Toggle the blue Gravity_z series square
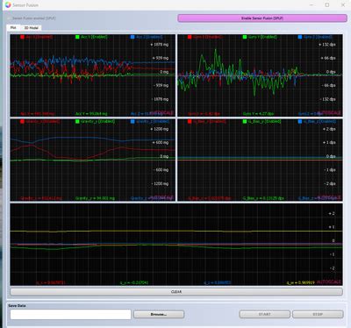 133,121
